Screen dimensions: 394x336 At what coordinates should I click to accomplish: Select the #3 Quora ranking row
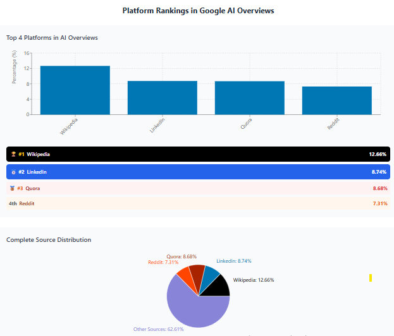tap(198, 188)
